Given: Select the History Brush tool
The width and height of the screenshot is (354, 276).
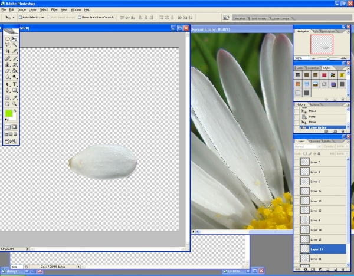Looking at the screenshot, I should click(x=15, y=64).
